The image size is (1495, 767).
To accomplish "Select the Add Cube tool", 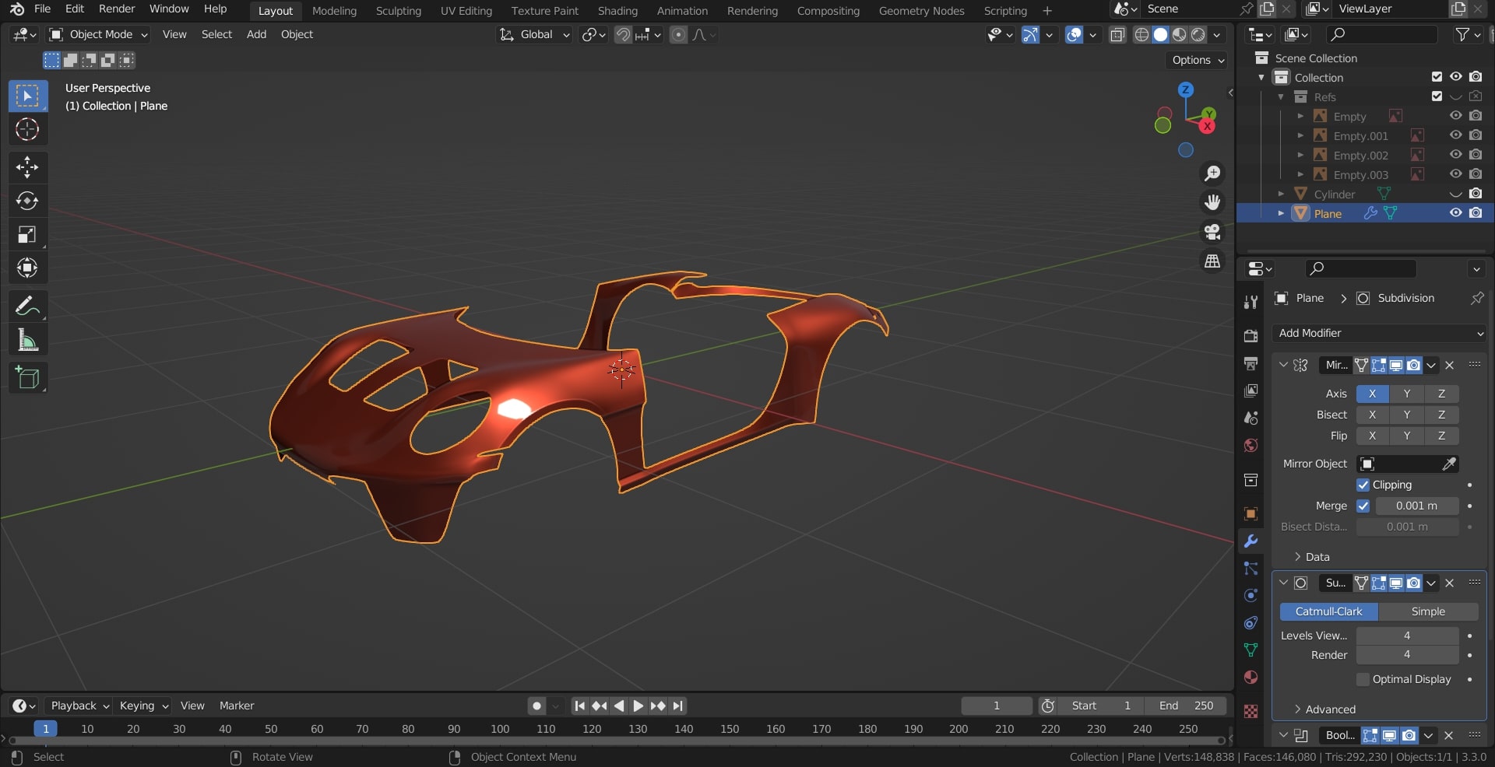I will pos(27,378).
